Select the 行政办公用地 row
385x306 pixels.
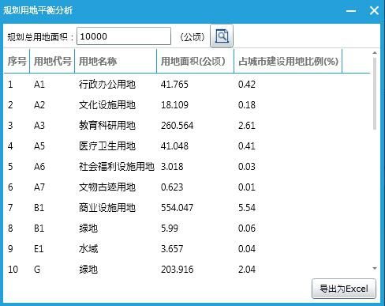[x=187, y=85]
